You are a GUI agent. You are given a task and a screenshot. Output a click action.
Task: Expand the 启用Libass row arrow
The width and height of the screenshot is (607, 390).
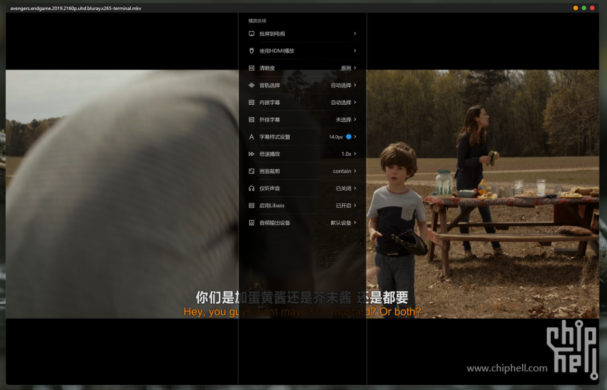tap(355, 205)
